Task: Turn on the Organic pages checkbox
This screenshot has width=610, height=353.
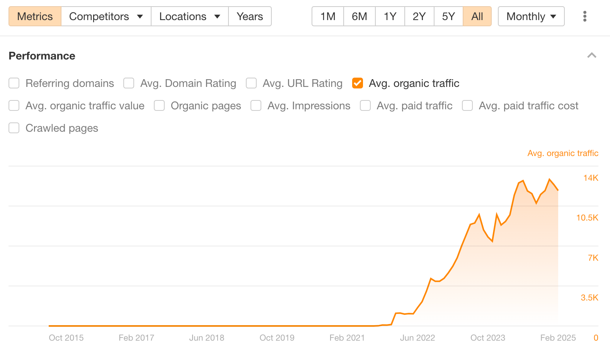Action: tap(159, 105)
